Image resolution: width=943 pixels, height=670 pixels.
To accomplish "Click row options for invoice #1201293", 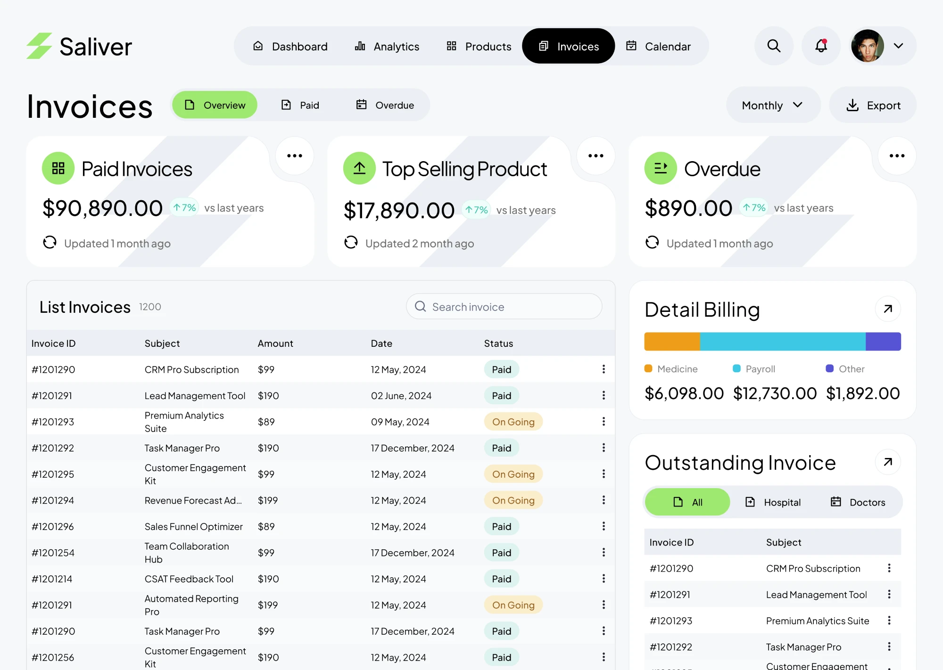I will pos(604,422).
